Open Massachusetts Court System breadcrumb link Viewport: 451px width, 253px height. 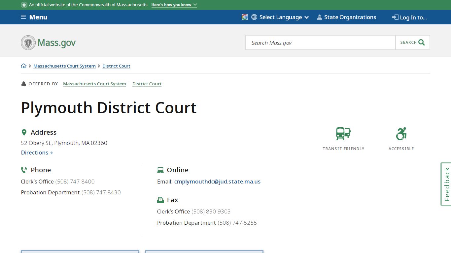coord(65,66)
